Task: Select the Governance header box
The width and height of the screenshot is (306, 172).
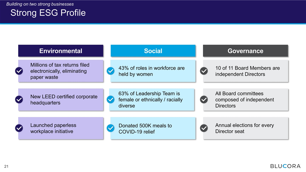Action: (x=245, y=51)
